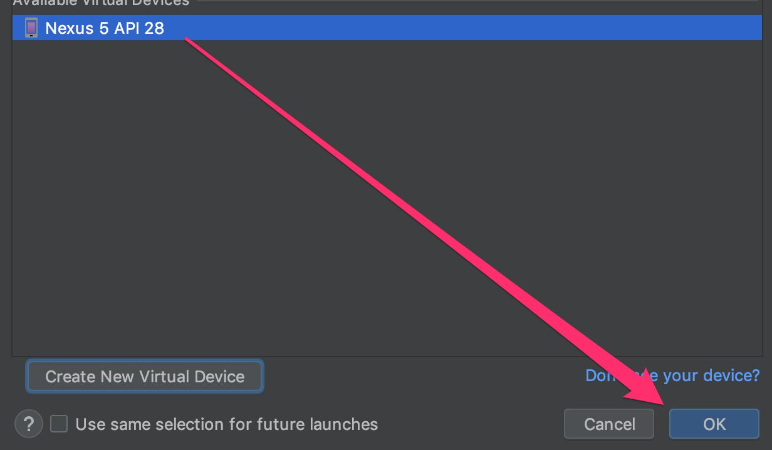Cancel the device selection dialog
772x450 pixels.
[x=609, y=424]
